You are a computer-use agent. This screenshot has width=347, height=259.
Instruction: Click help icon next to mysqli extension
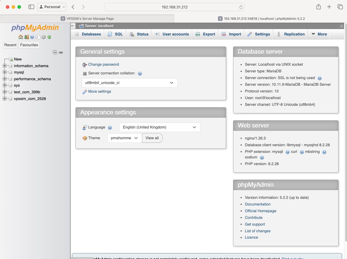click(x=288, y=152)
